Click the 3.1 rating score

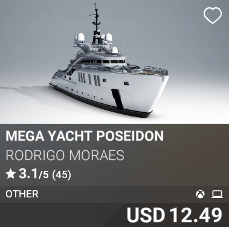28,174
